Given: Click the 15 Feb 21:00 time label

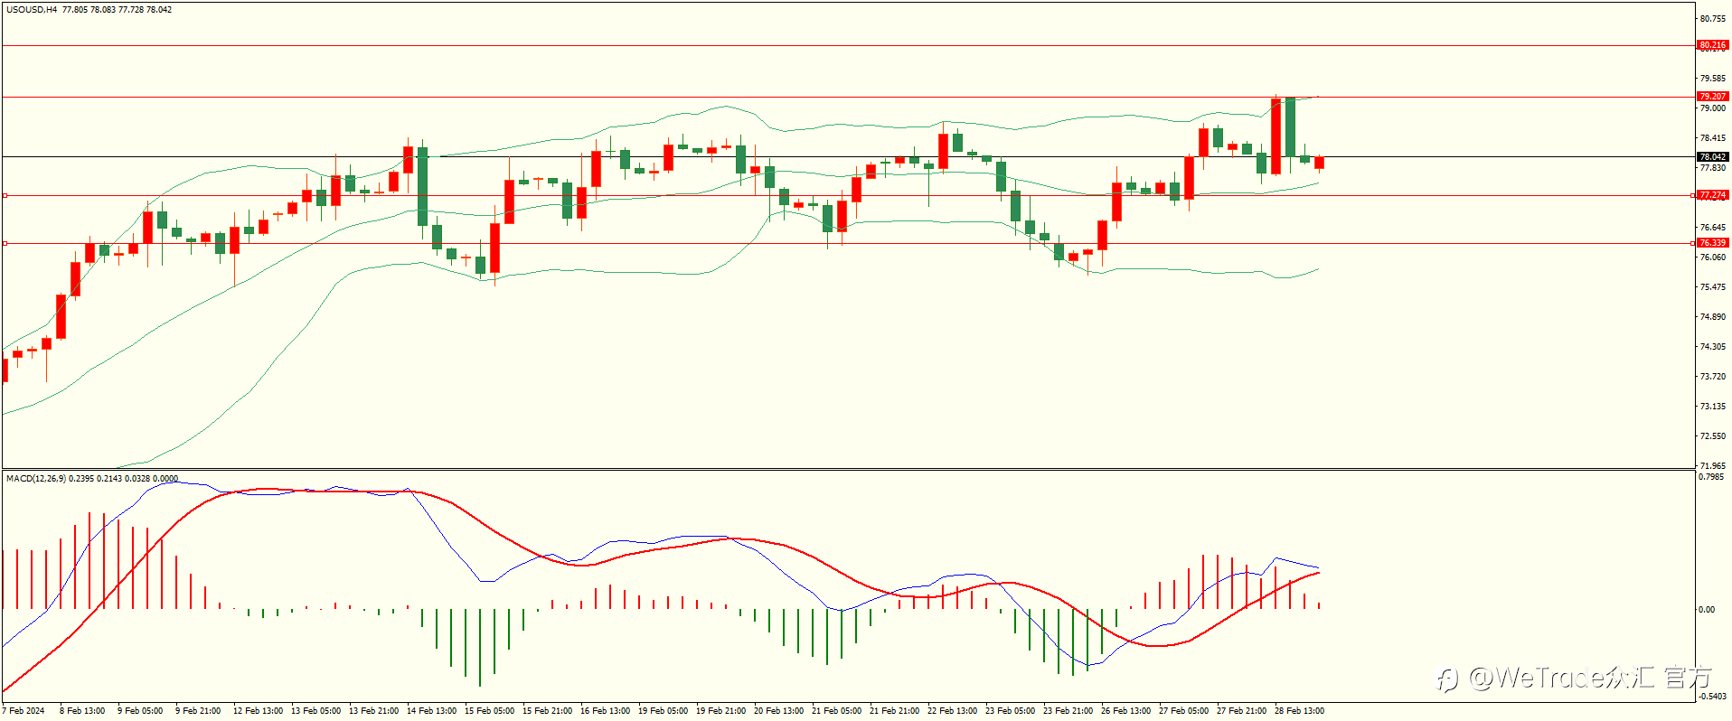Looking at the screenshot, I should (x=547, y=711).
